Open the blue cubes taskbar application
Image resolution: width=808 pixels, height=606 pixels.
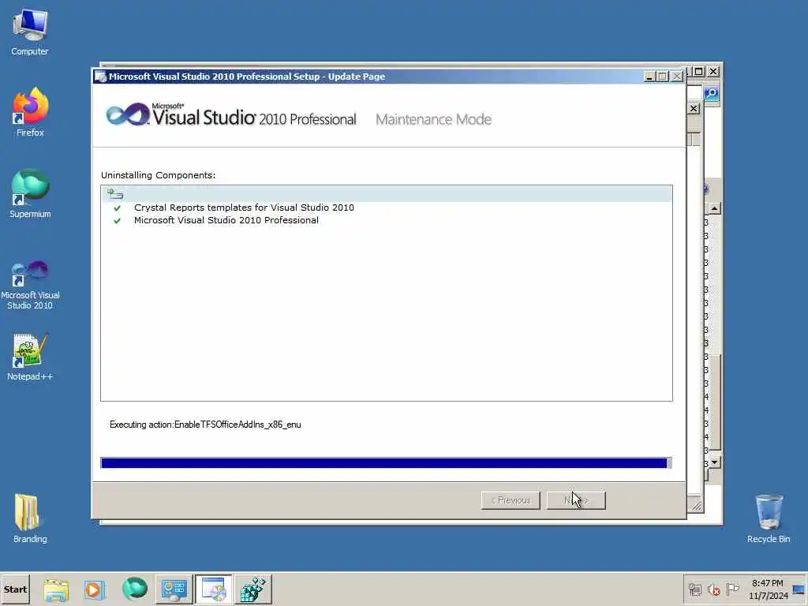click(x=253, y=589)
